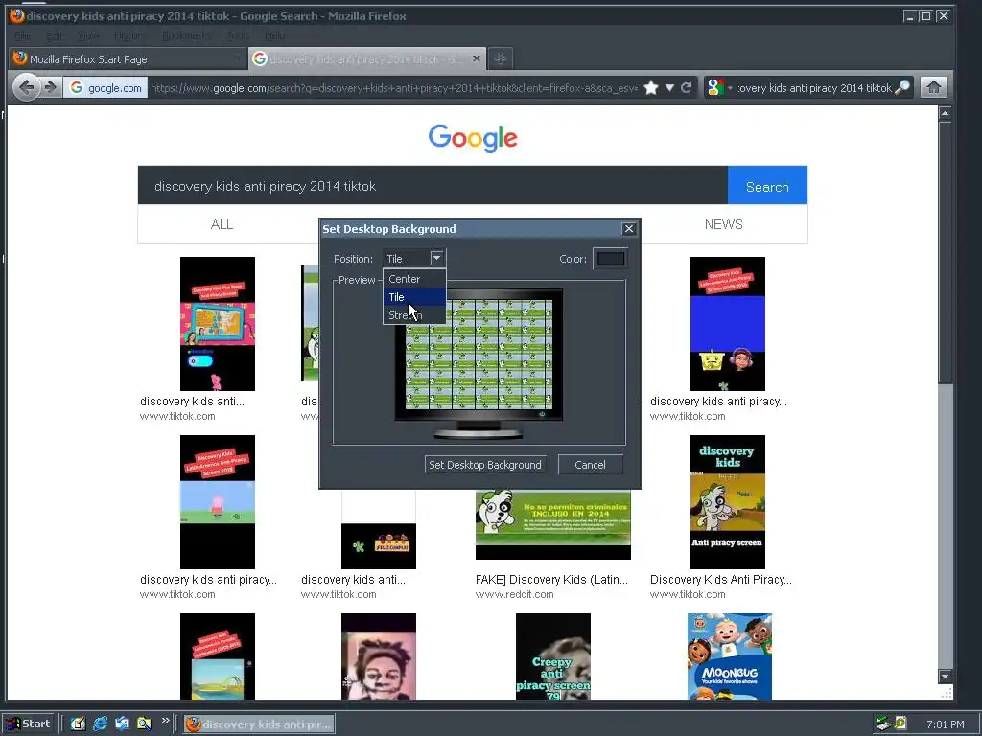982x736 pixels.
Task: Click the first quick launch icon
Action: coord(78,724)
